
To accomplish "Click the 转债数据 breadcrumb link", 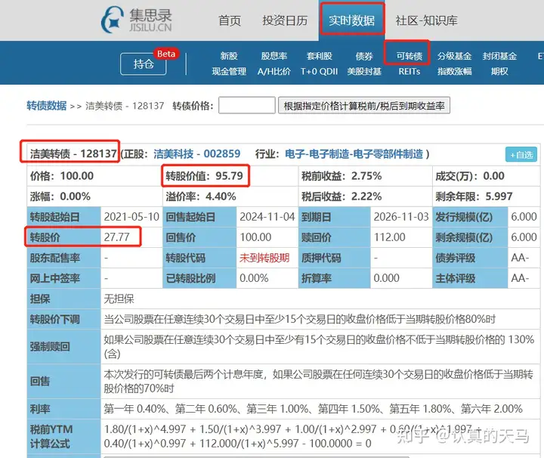I will (47, 106).
